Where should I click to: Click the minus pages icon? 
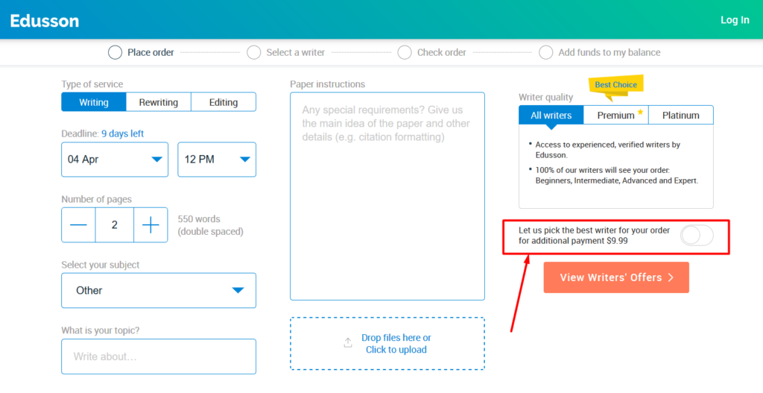pos(78,224)
